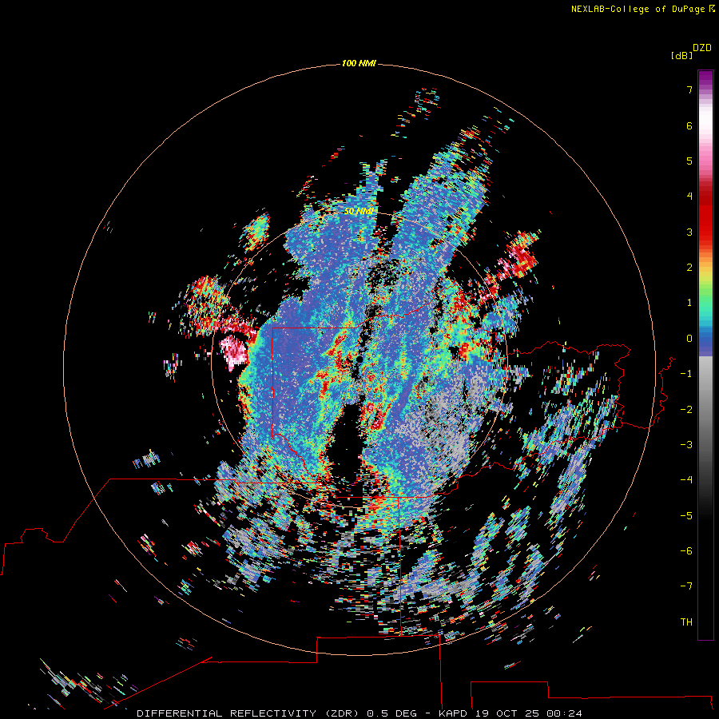Screen dimensions: 719x719
Task: Click the colorbar value 3 label
Action: click(689, 232)
